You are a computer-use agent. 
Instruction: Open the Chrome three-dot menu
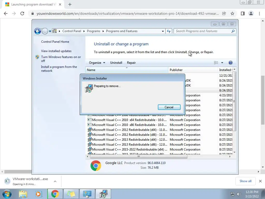[x=259, y=13]
